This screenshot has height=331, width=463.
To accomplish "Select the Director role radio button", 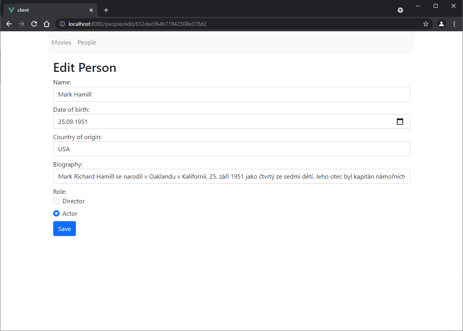I will click(56, 201).
